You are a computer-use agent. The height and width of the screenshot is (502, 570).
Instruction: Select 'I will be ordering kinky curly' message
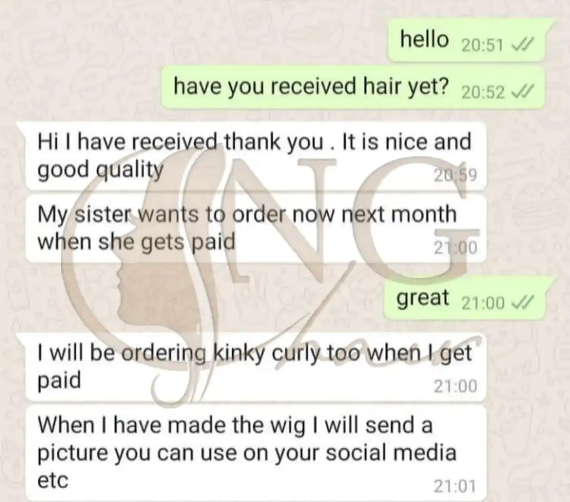click(254, 367)
